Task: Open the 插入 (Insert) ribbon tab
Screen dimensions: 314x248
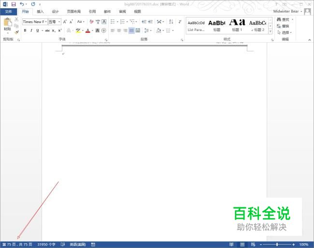Action: [40, 11]
